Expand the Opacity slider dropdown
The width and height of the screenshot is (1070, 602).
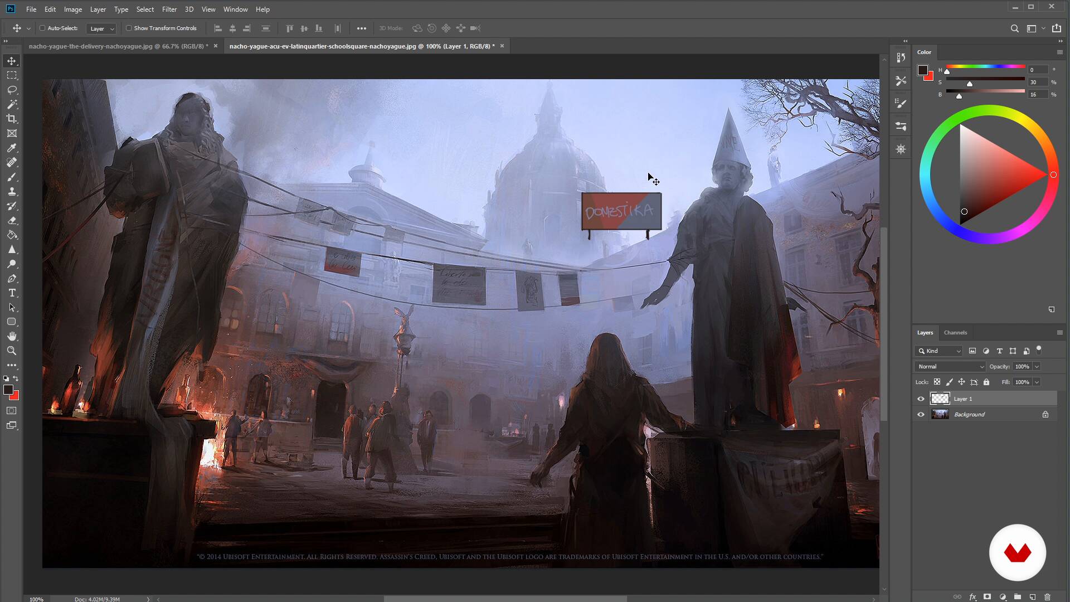1037,366
